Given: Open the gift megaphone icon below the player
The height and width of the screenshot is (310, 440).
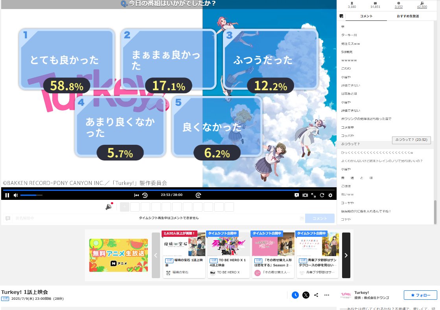Looking at the screenshot, I should pyautogui.click(x=109, y=207).
